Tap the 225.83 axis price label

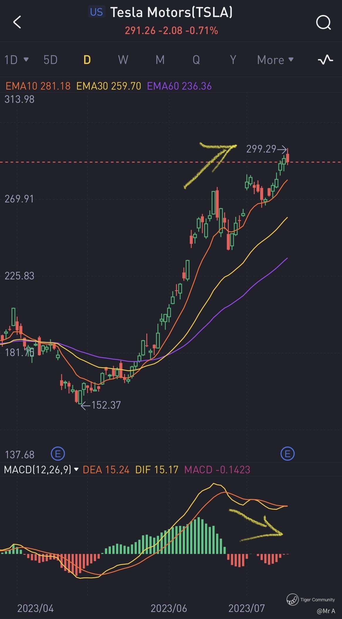point(19,276)
